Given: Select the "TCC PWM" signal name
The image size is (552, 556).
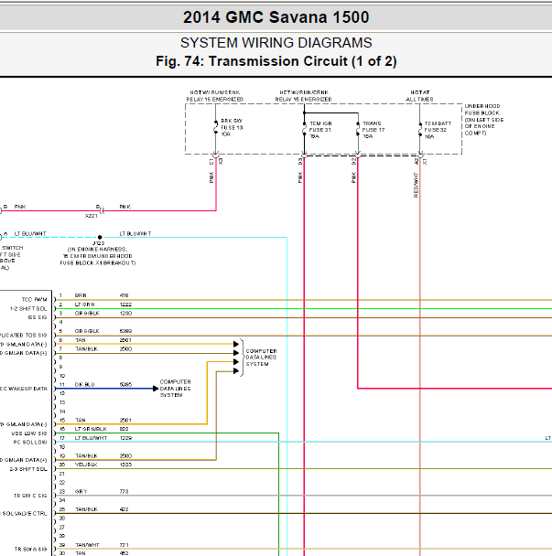Looking at the screenshot, I should point(34,300).
